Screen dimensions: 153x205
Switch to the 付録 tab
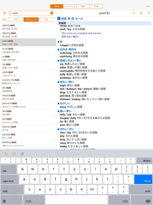pos(96,6)
